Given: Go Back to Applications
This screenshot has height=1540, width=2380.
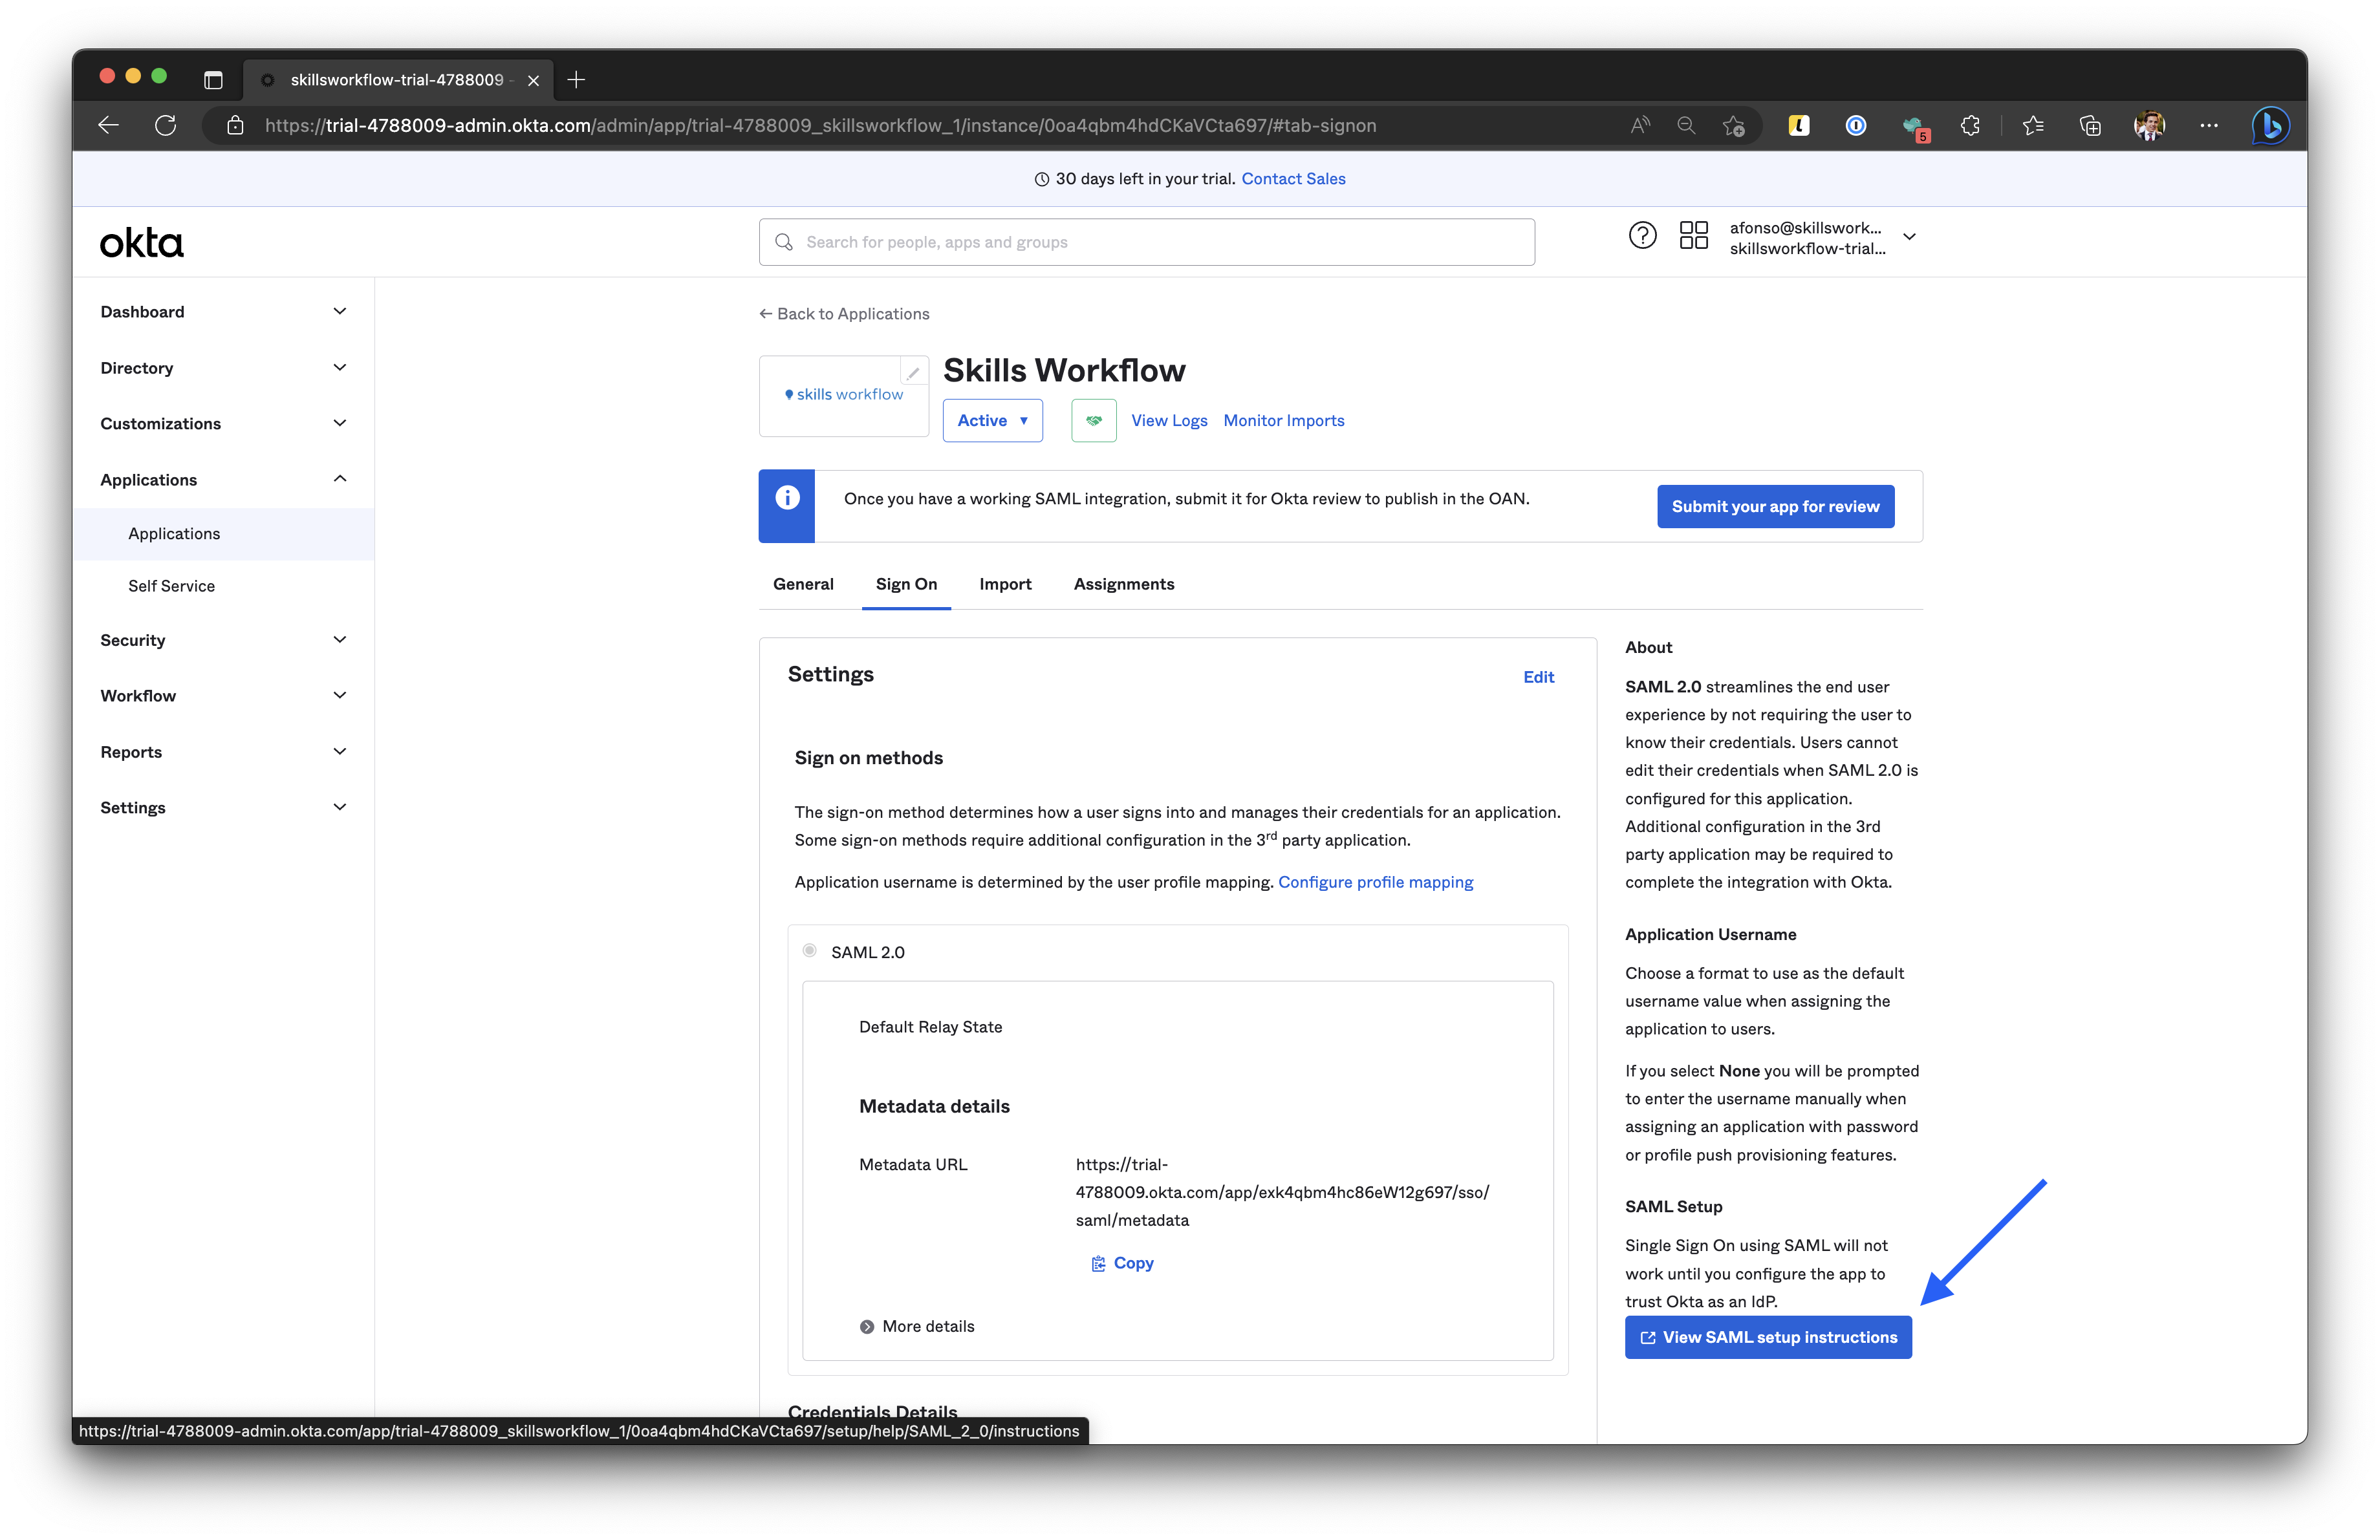Looking at the screenshot, I should point(844,314).
